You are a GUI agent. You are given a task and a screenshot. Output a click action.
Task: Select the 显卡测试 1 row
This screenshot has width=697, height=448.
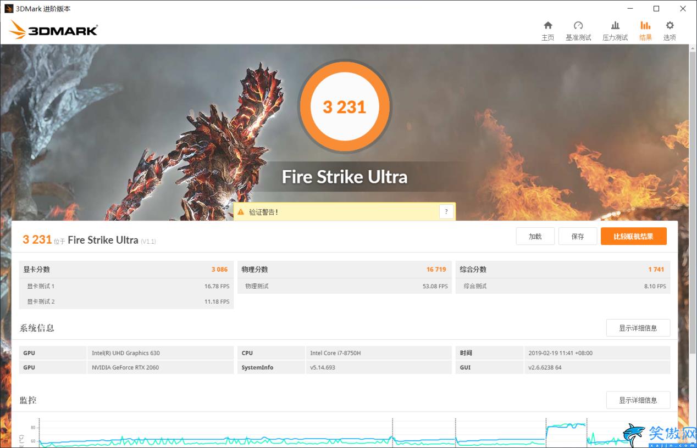(x=126, y=286)
